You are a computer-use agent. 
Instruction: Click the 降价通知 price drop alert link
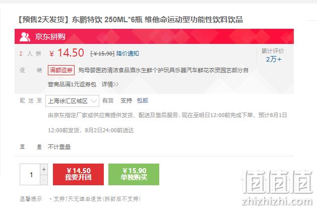(x=128, y=54)
